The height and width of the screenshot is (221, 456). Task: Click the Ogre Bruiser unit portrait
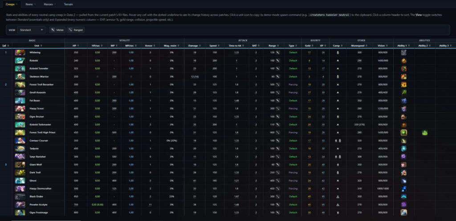click(x=20, y=117)
